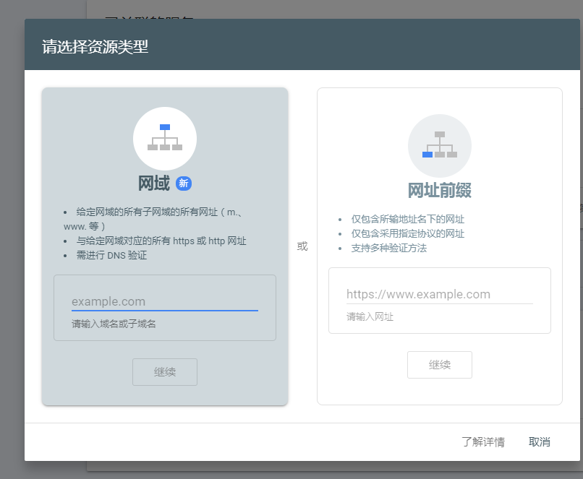583x479 pixels.
Task: Click the 或 divider between cards
Action: point(302,246)
